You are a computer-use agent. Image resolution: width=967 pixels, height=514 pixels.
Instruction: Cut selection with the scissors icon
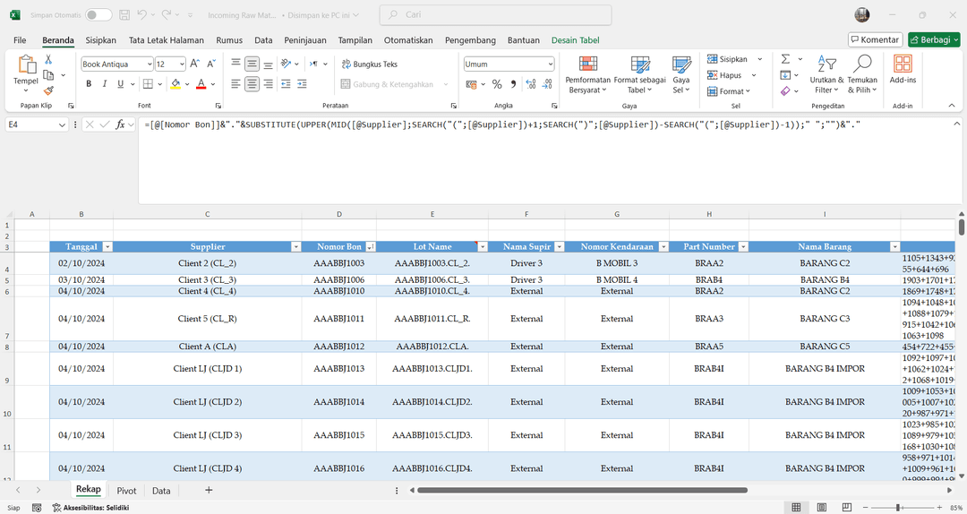click(48, 59)
